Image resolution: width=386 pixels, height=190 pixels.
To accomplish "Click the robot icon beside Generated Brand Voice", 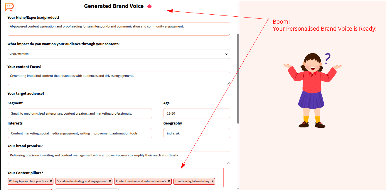I will (x=150, y=6).
